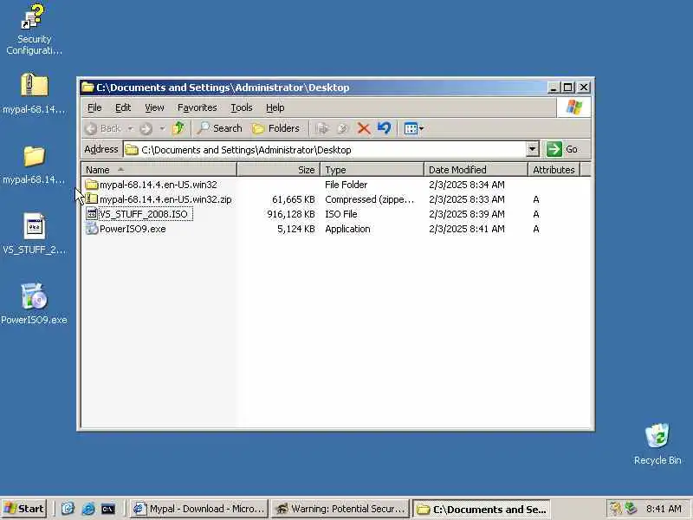Select the mypal-68.14.4.en-US.win32 folder in list
The height and width of the screenshot is (520, 693).
click(x=159, y=185)
